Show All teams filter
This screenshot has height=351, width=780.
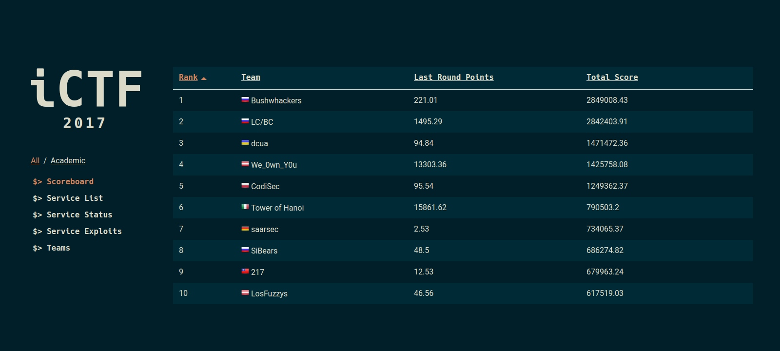(x=35, y=160)
